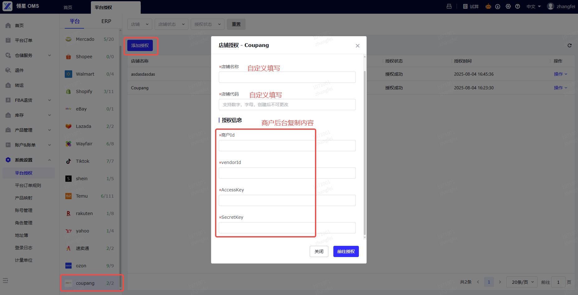Viewport: 578px width, 295px height.
Task: Select the shein platform
Action: (89, 179)
